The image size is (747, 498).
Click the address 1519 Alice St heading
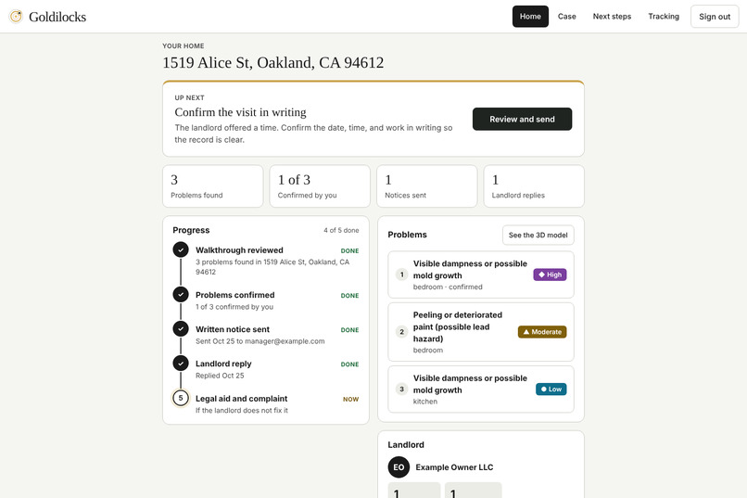273,62
